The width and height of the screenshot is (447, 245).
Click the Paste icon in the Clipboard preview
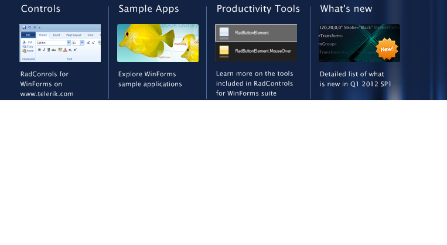pyautogui.click(x=23, y=51)
